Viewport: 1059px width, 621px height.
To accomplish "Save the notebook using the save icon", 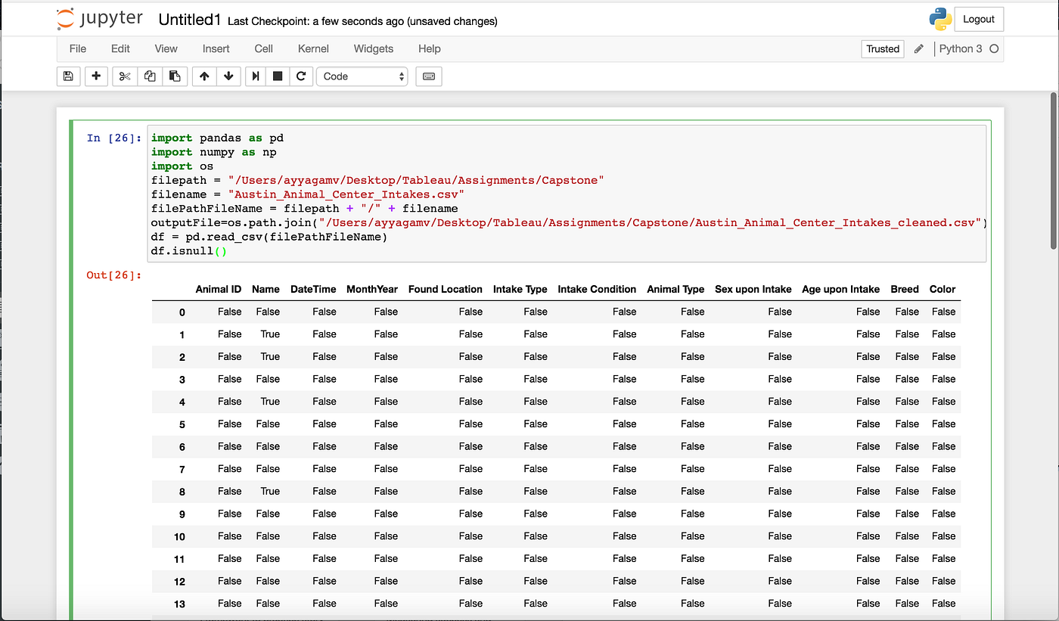I will 68,76.
